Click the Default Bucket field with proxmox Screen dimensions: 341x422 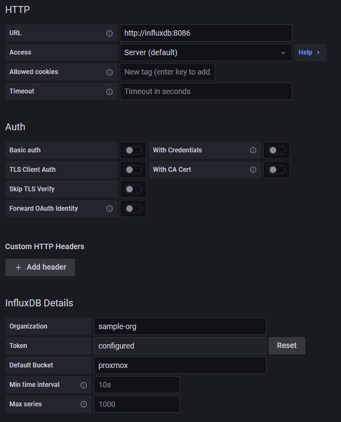[x=180, y=365]
